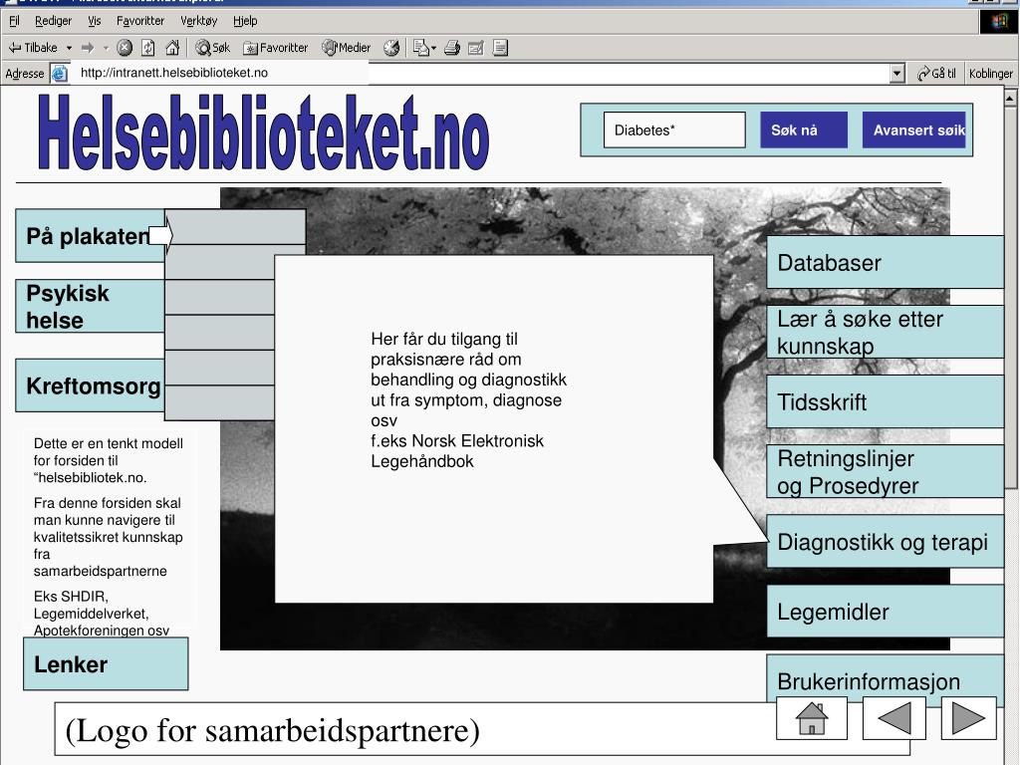Open the Favoritter menu in the menu bar
This screenshot has width=1020, height=765.
pyautogui.click(x=140, y=21)
